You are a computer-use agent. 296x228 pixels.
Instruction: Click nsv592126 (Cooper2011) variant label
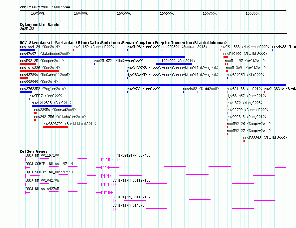click(249, 124)
